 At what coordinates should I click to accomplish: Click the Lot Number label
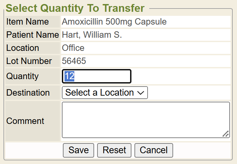tap(29, 61)
